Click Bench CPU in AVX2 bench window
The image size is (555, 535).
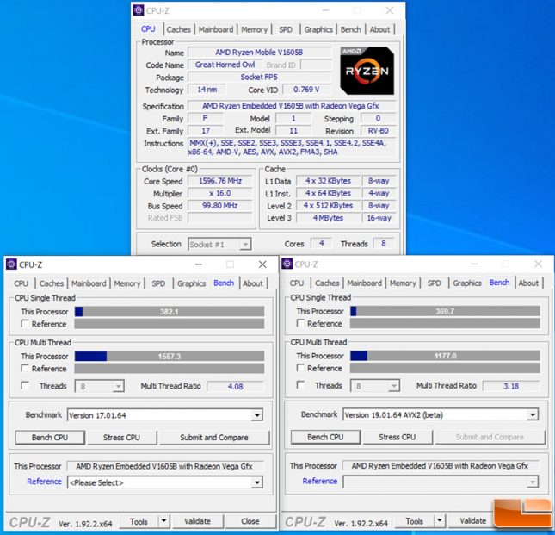click(x=325, y=437)
